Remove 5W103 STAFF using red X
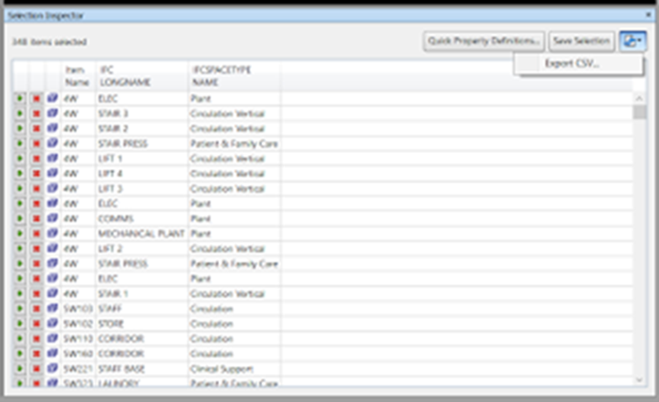Screen dimensions: 659x402 pyautogui.click(x=37, y=309)
